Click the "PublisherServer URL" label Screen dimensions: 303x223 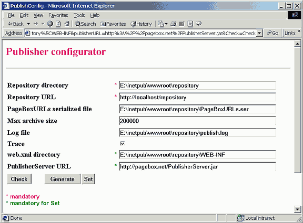39,166
